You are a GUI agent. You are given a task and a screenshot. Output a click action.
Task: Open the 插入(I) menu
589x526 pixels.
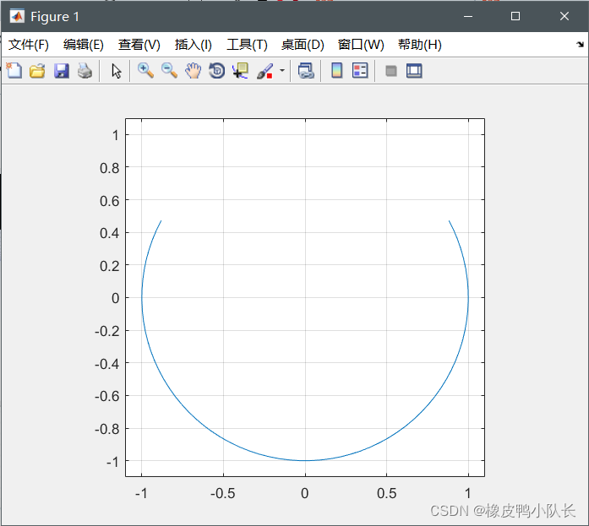193,45
